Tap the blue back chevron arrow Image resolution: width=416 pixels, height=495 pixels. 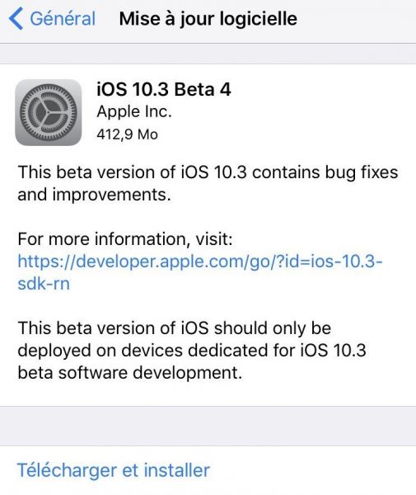[16, 19]
